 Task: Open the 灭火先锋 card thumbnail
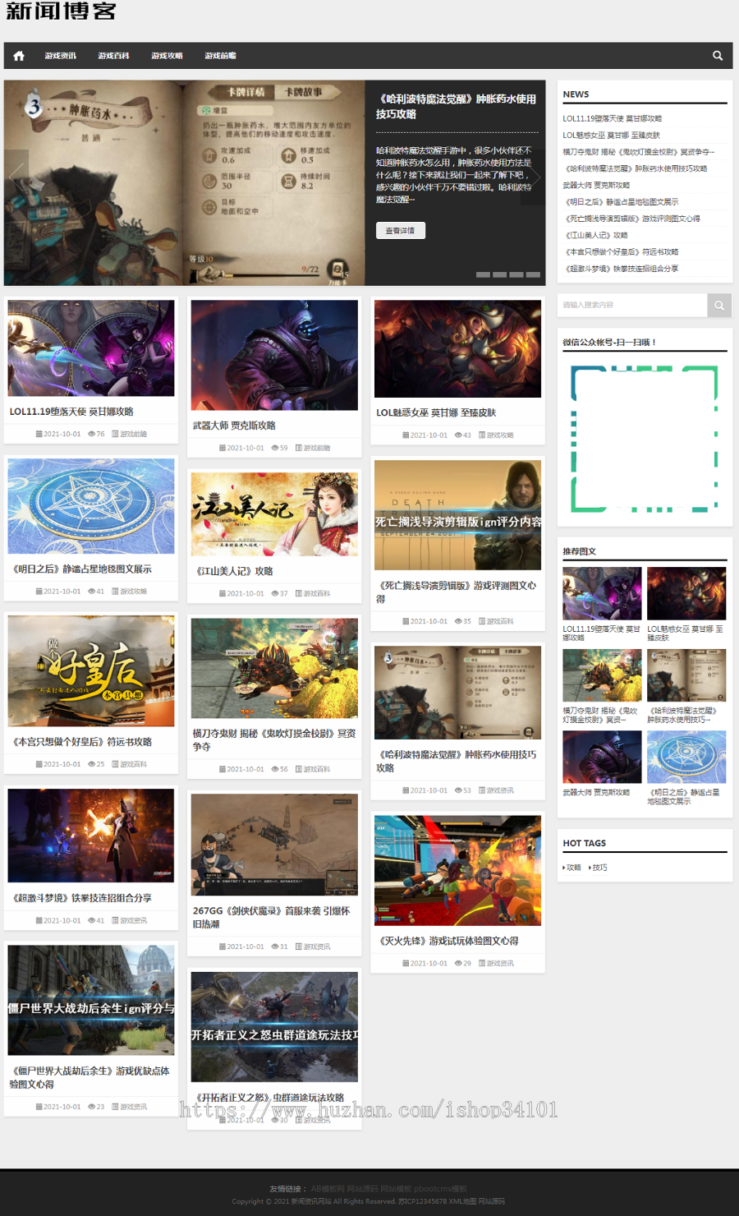click(457, 871)
